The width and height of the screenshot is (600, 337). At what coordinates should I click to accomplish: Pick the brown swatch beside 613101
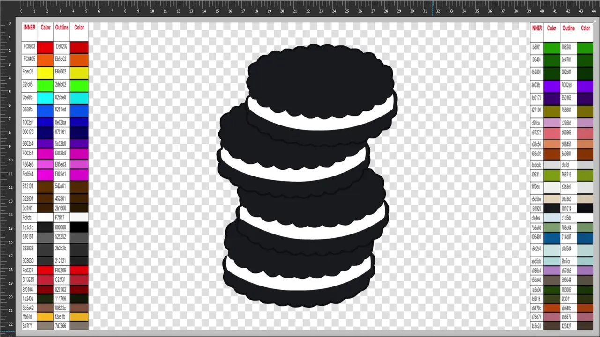pos(45,186)
